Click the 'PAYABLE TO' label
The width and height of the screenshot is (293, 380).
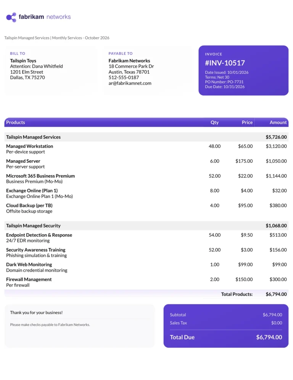[x=121, y=53]
